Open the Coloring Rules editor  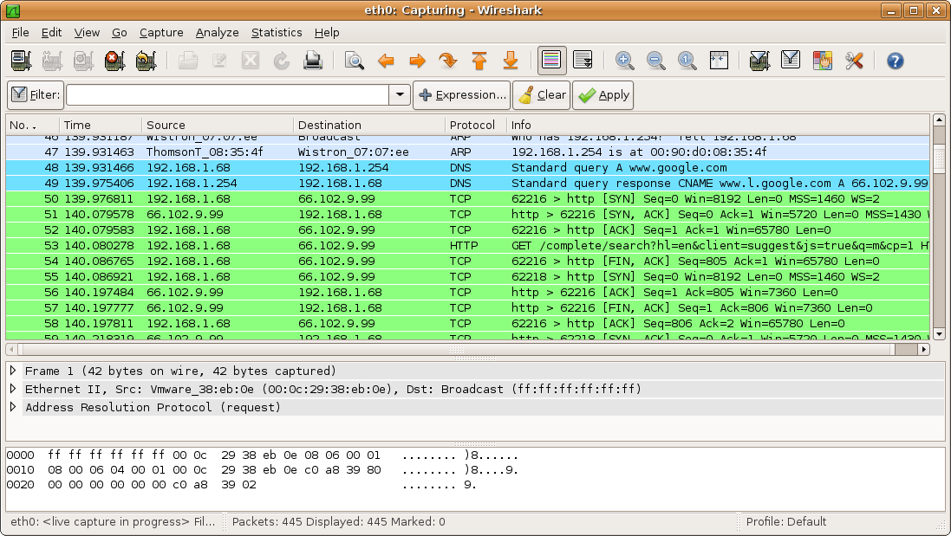[x=822, y=61]
